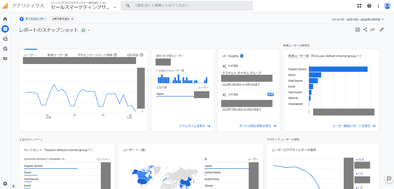Open the Advertising icon in sidebar
394x189 pixels.
tap(5, 49)
